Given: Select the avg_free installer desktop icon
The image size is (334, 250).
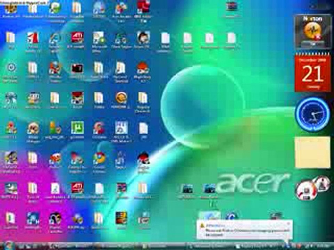Looking at the screenshot, I should pos(55,130).
